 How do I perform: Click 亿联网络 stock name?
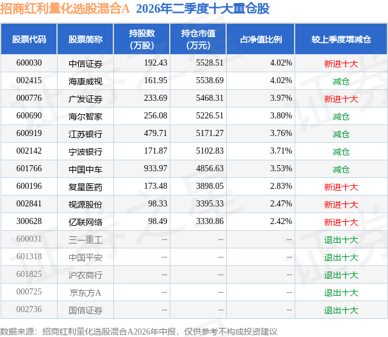click(85, 222)
